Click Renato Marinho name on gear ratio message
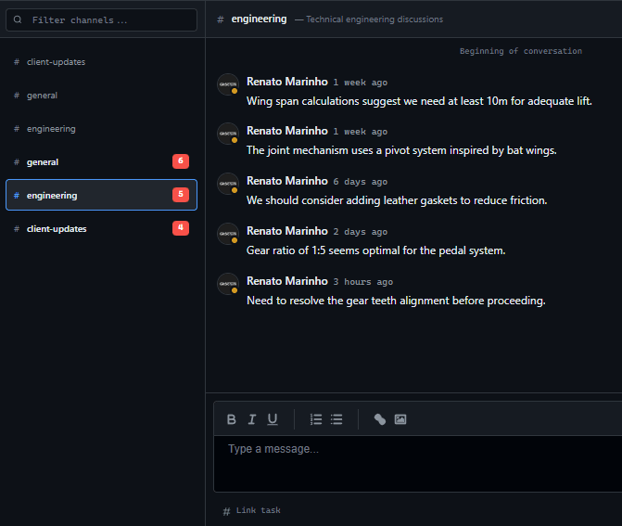 click(x=287, y=231)
